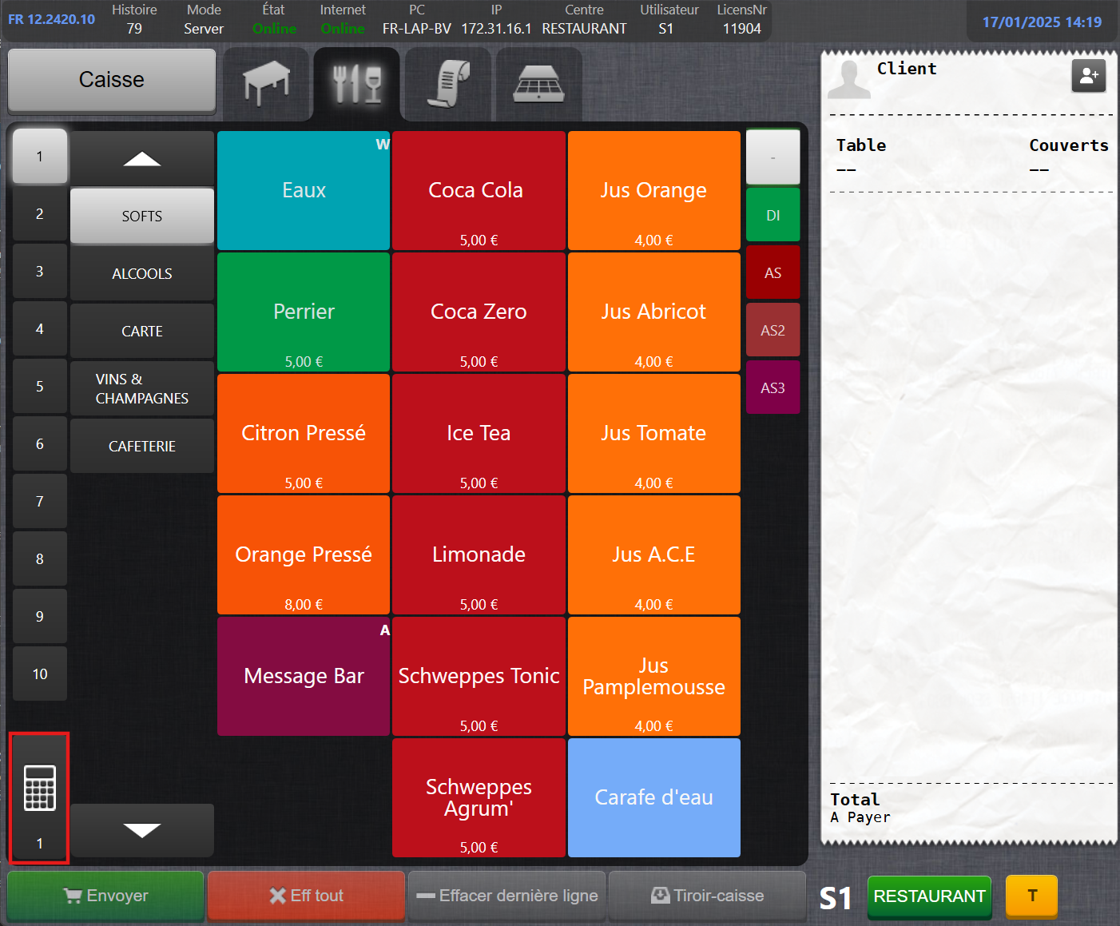Open the receipt ticket icon tab
The image size is (1120, 926).
point(447,84)
